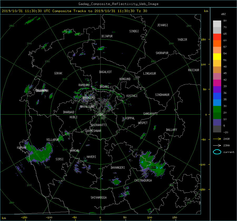Select the HUBLI label

[x=73, y=117]
